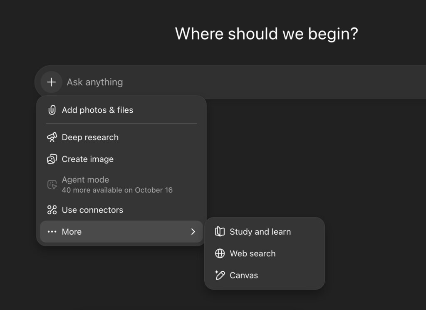426x310 pixels.
Task: Click the open book Study icon
Action: 220,232
